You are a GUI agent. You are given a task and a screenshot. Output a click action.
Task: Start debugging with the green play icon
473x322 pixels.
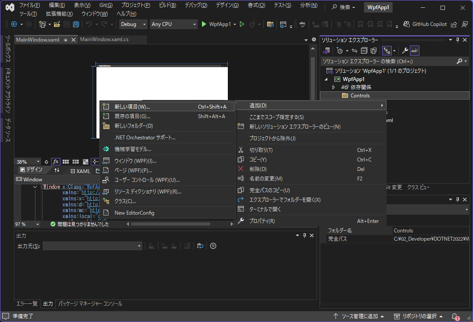point(204,24)
